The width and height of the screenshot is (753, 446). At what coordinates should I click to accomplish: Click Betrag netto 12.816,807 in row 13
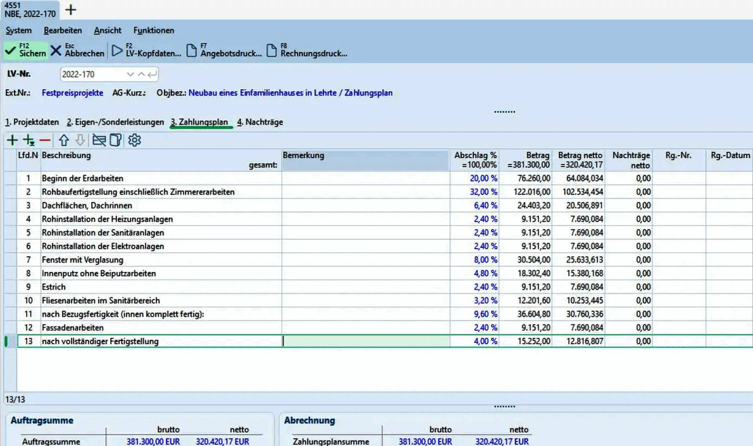[585, 342]
